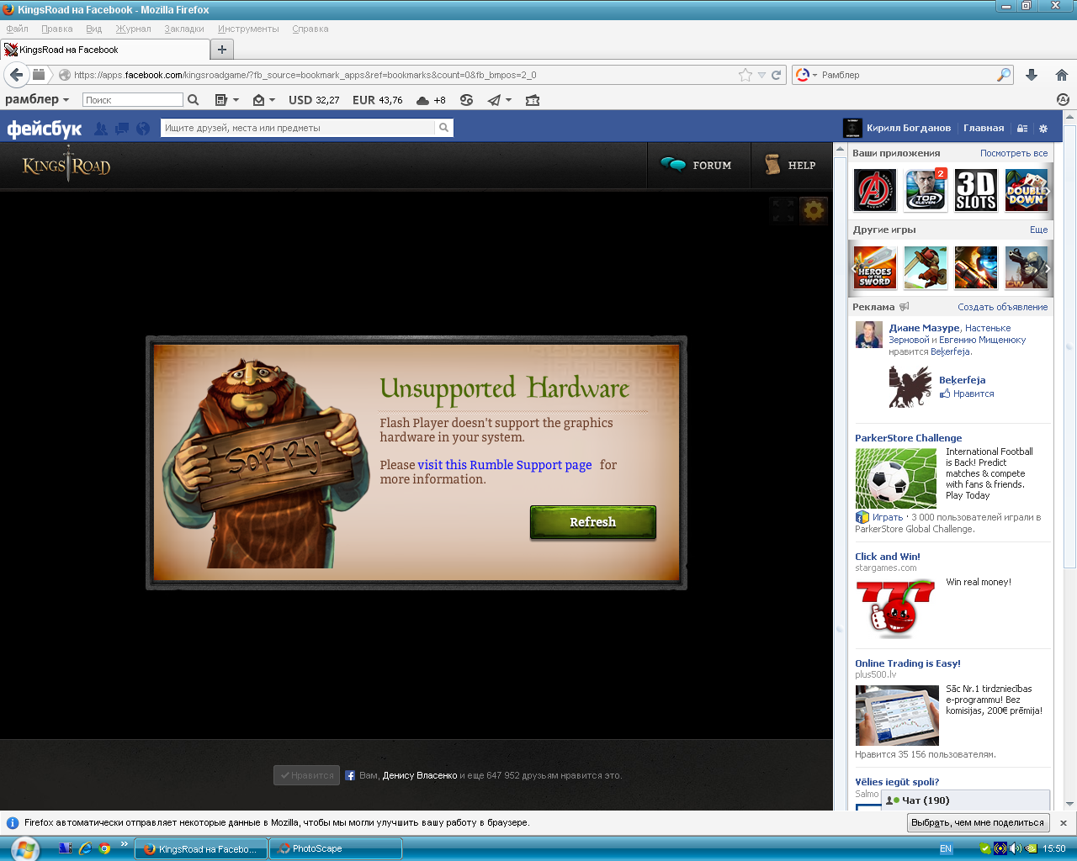The image size is (1077, 861).
Task: Open the Double Down app icon
Action: [x=1027, y=189]
